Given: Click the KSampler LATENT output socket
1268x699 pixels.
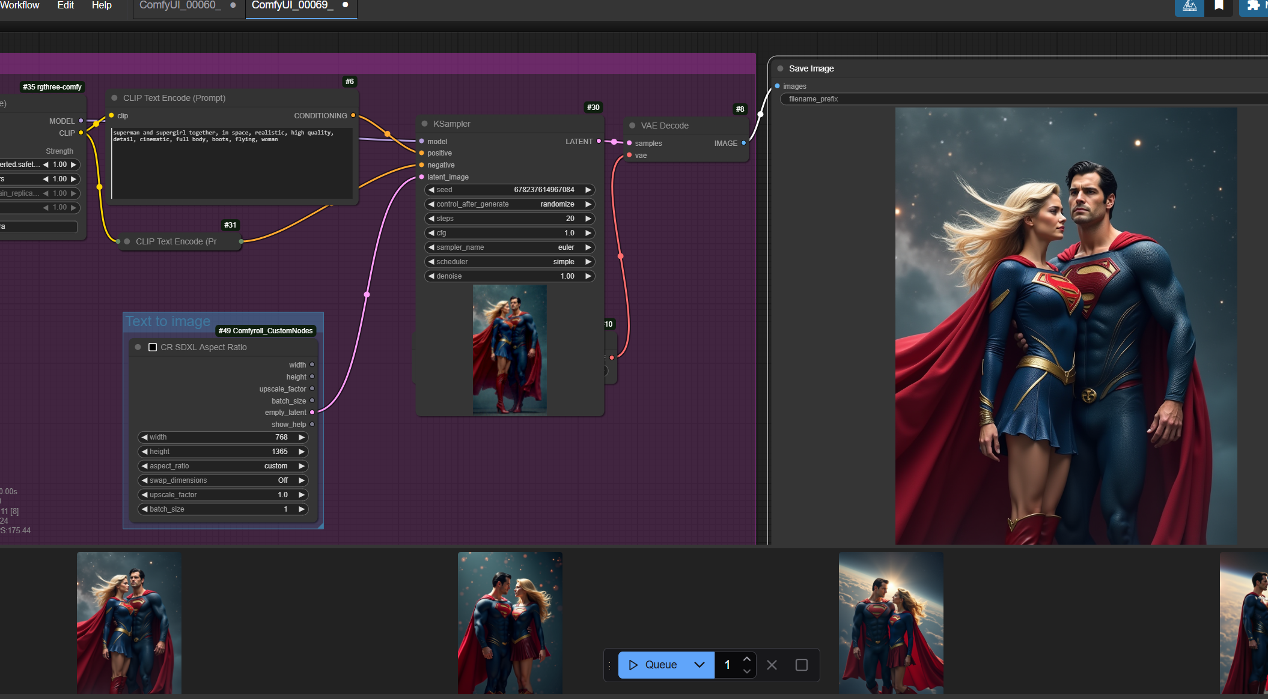Looking at the screenshot, I should (599, 141).
